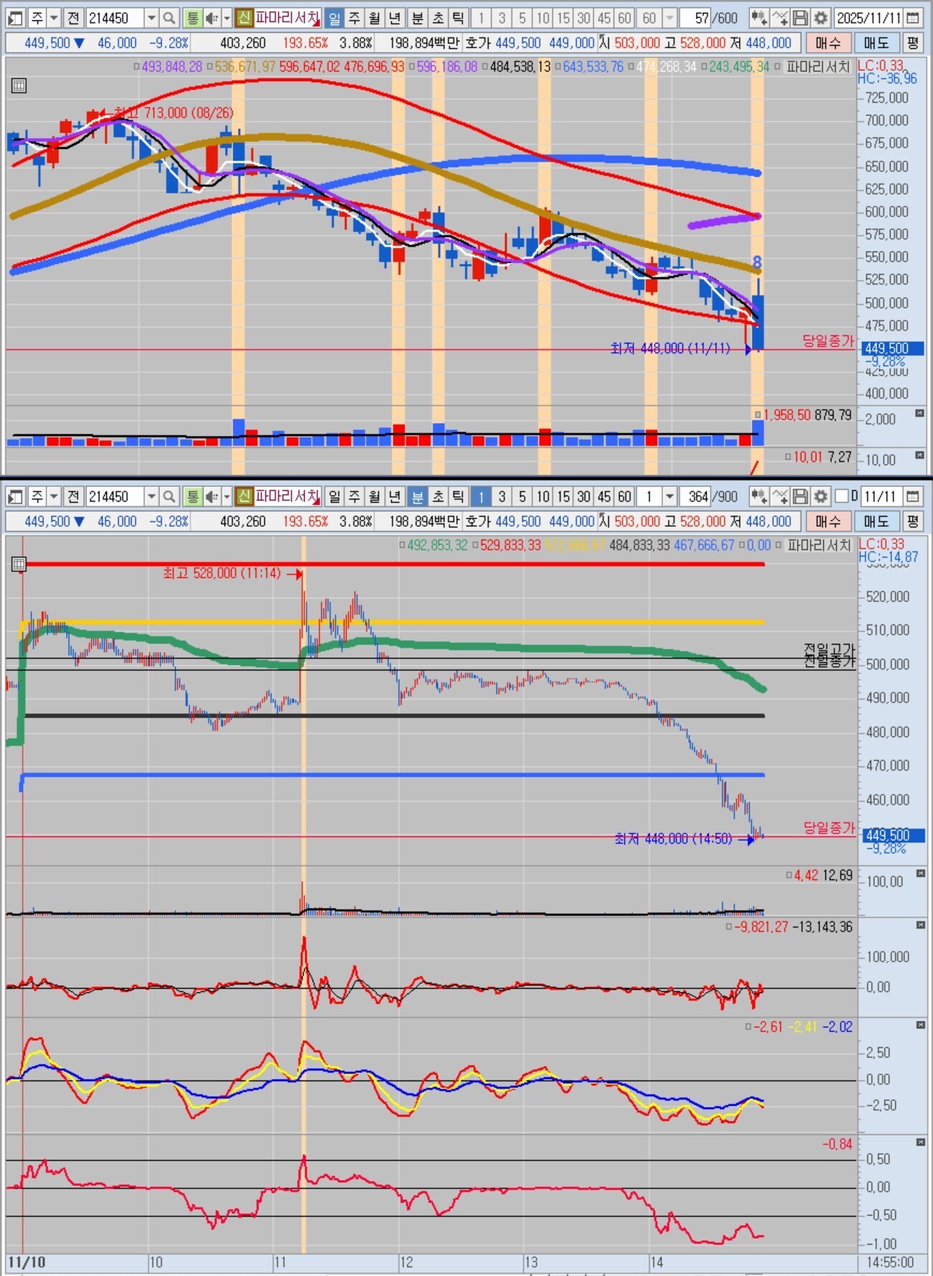The image size is (933, 1276).
Task: Open the interval dropdown beside the 60 field in the daily toolbar
Action: pyautogui.click(x=669, y=18)
